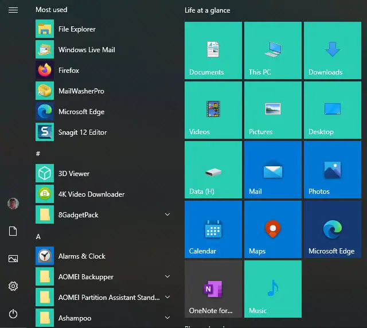Open the Videos tile

213,110
